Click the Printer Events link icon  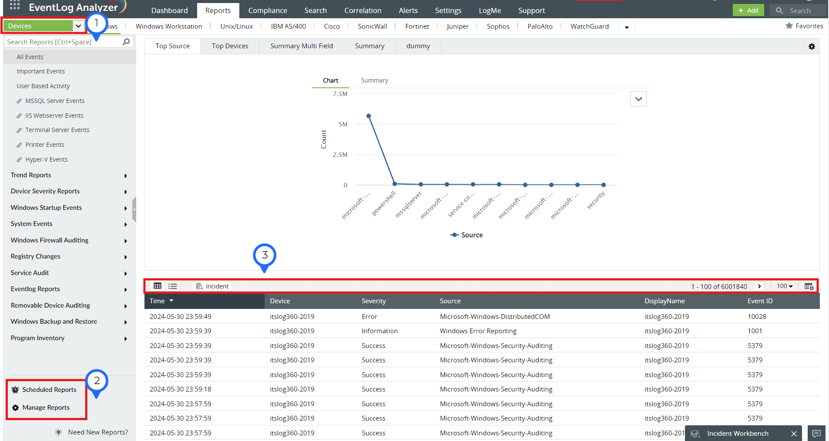coord(19,145)
